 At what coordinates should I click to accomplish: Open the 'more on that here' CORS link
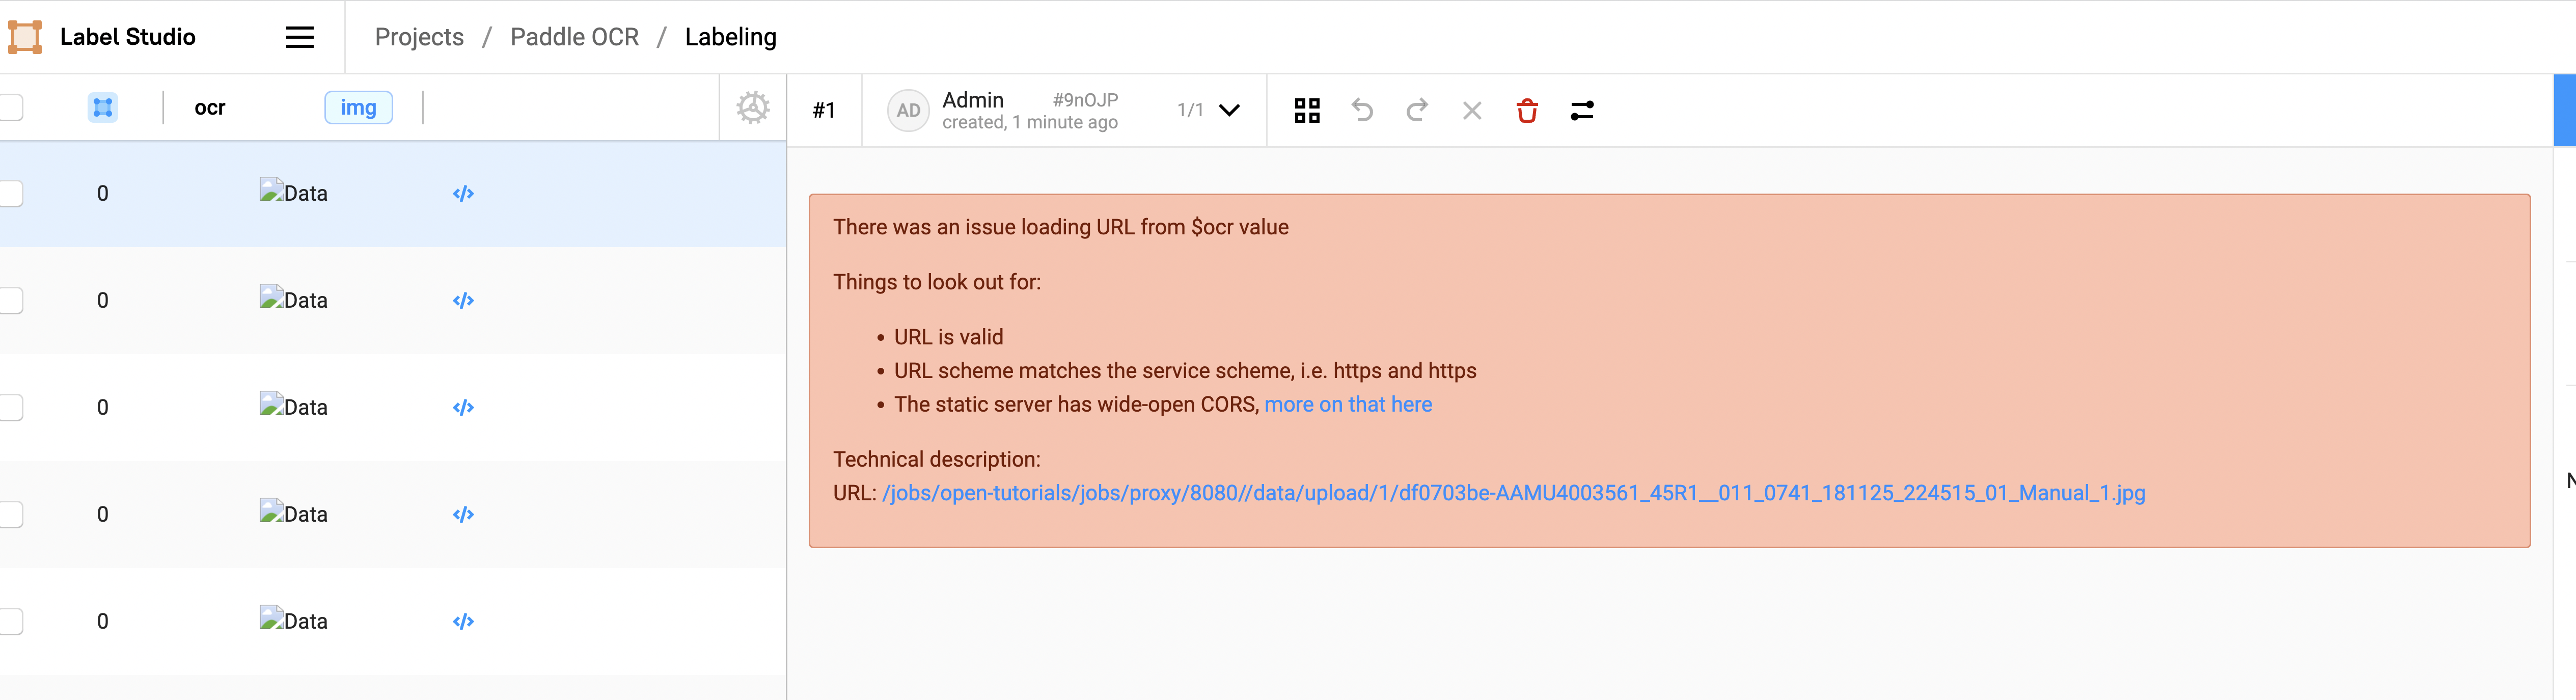pos(1347,404)
